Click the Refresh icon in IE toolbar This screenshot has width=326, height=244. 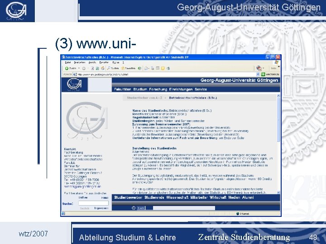click(97, 68)
